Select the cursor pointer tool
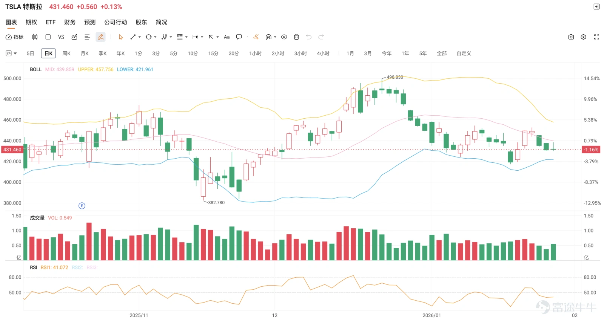The width and height of the screenshot is (604, 321). [121, 37]
